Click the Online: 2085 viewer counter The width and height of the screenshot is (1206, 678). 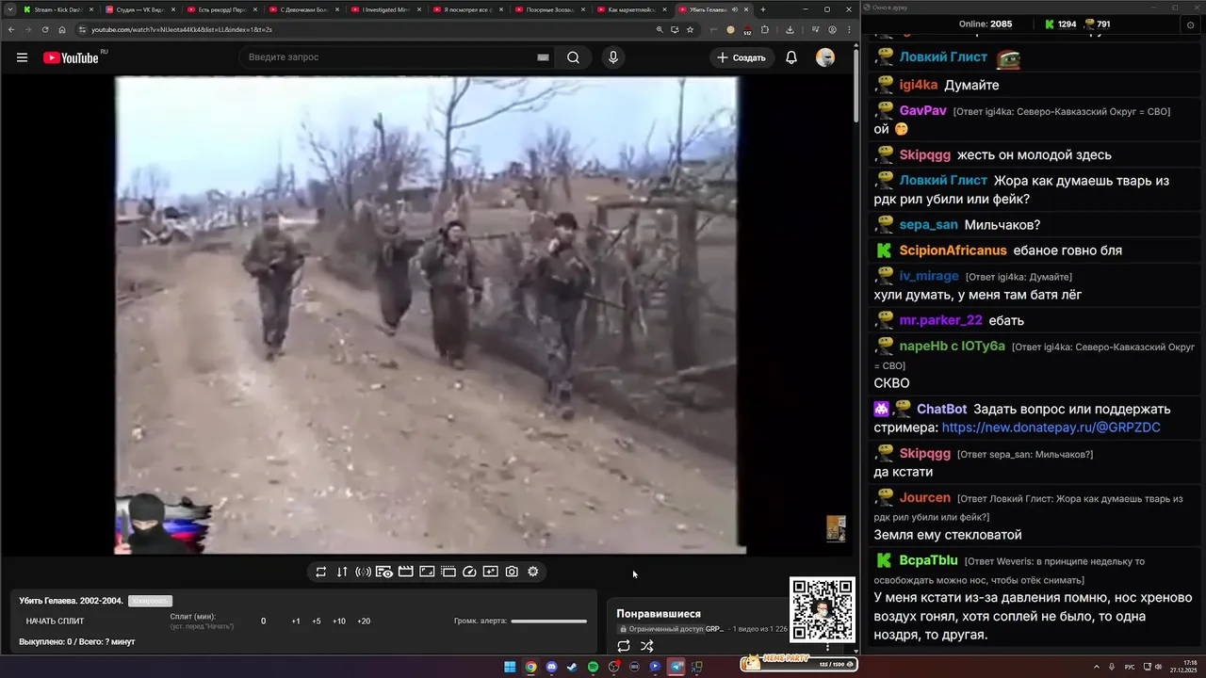[986, 24]
